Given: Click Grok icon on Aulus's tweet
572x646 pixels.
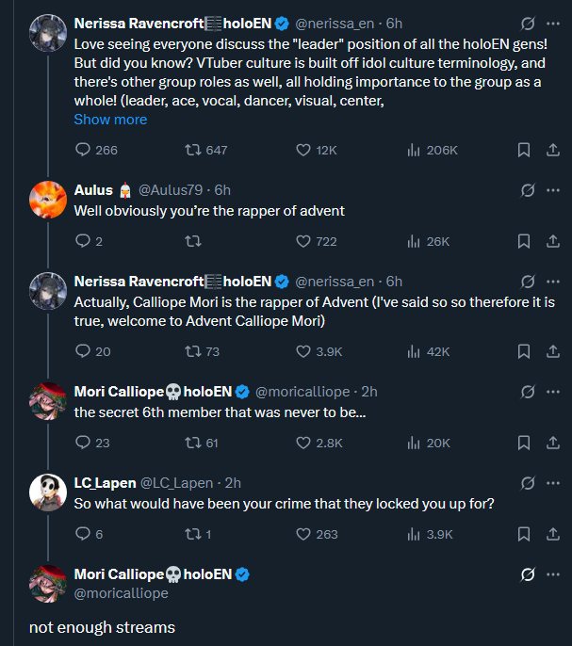Looking at the screenshot, I should 528,190.
